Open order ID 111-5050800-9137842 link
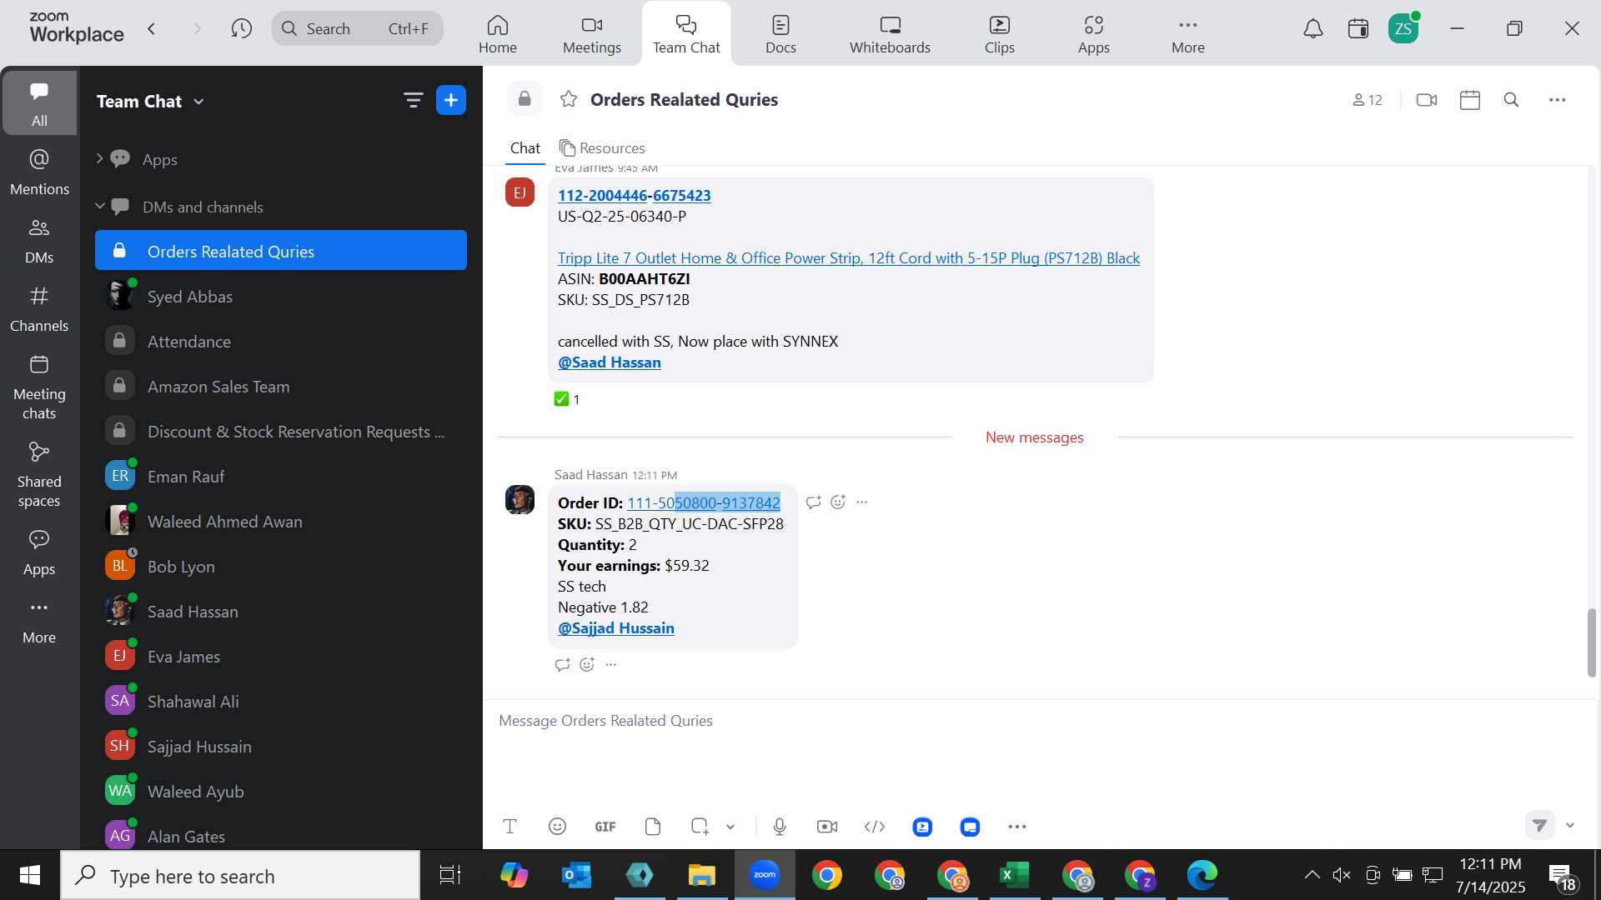The height and width of the screenshot is (900, 1601). [x=703, y=502]
